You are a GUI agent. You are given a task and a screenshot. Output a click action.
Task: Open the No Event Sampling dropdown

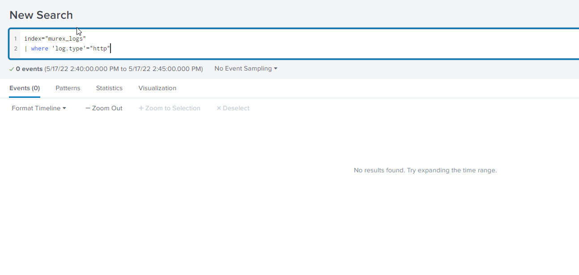tap(246, 69)
